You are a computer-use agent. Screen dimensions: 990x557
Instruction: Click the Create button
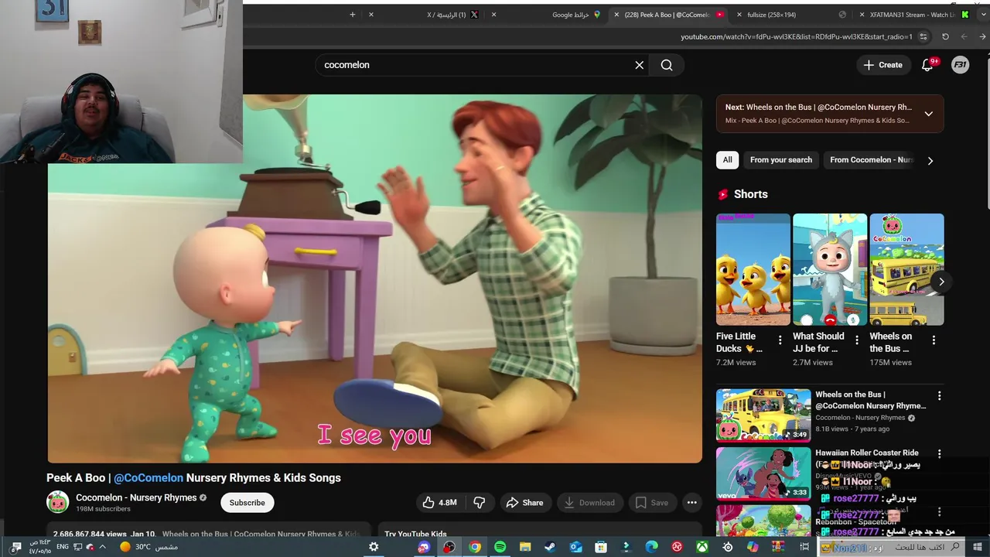[883, 65]
